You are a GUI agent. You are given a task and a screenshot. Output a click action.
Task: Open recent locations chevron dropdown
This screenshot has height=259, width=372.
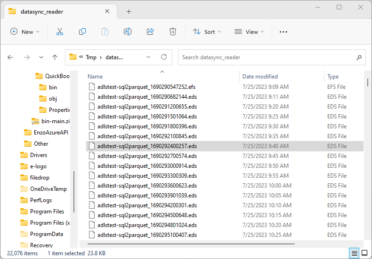[41, 57]
